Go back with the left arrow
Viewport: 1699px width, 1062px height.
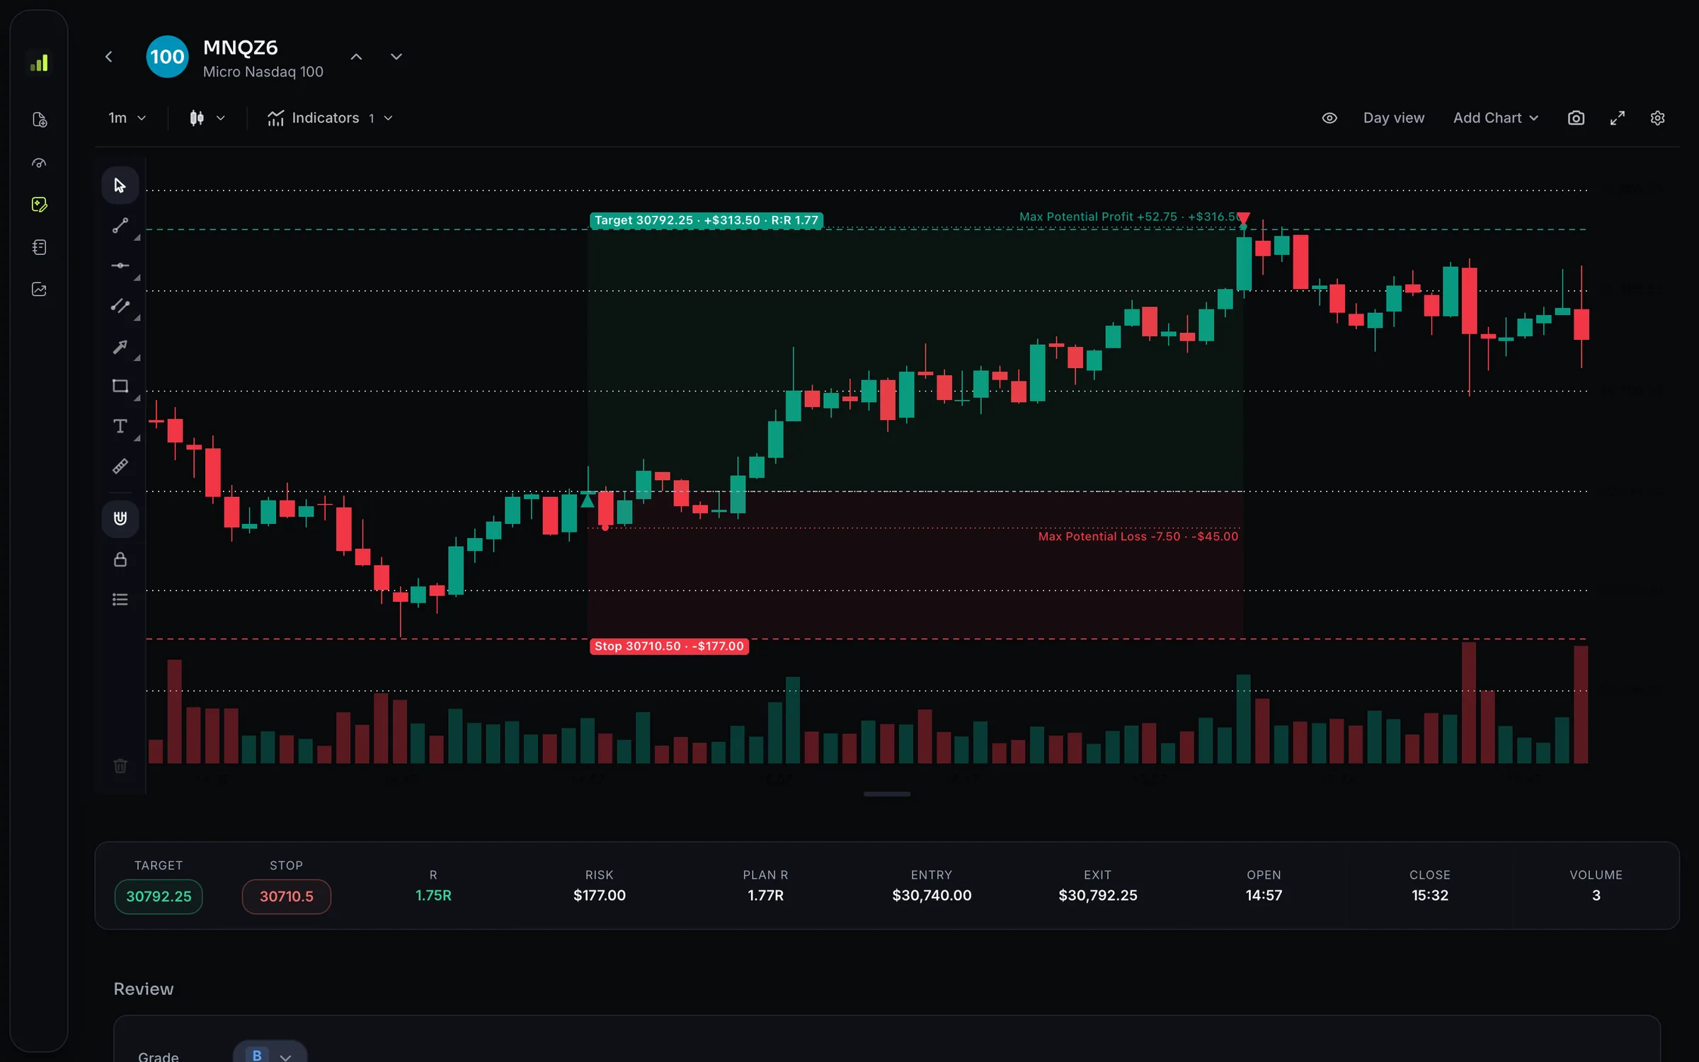[x=109, y=57]
